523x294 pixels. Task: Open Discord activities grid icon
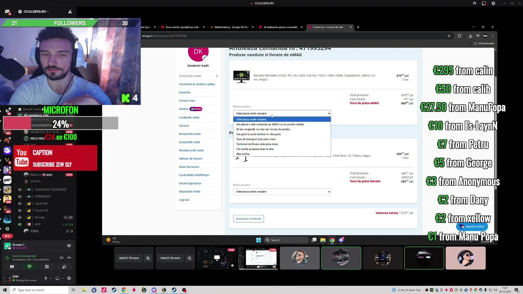(x=47, y=267)
